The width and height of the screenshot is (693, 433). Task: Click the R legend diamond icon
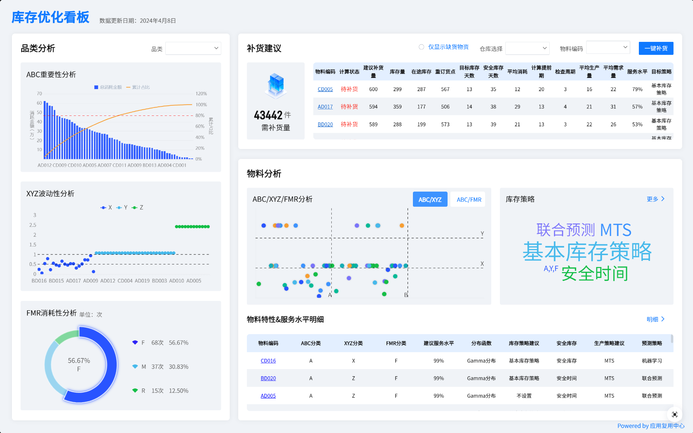pyautogui.click(x=135, y=390)
